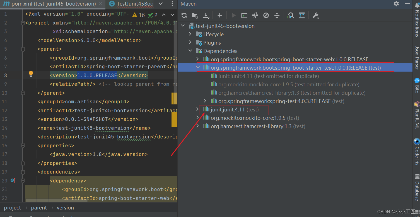
Task: Collapse test-junit45-bootversion project node
Action: click(x=183, y=26)
